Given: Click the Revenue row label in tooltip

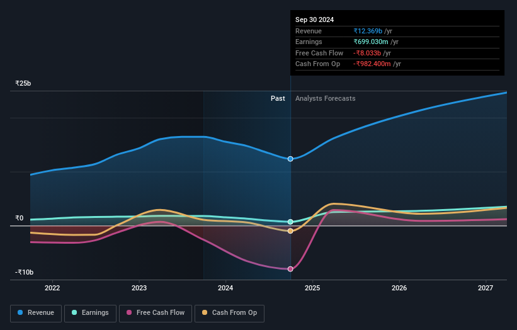Looking at the screenshot, I should 309,31.
